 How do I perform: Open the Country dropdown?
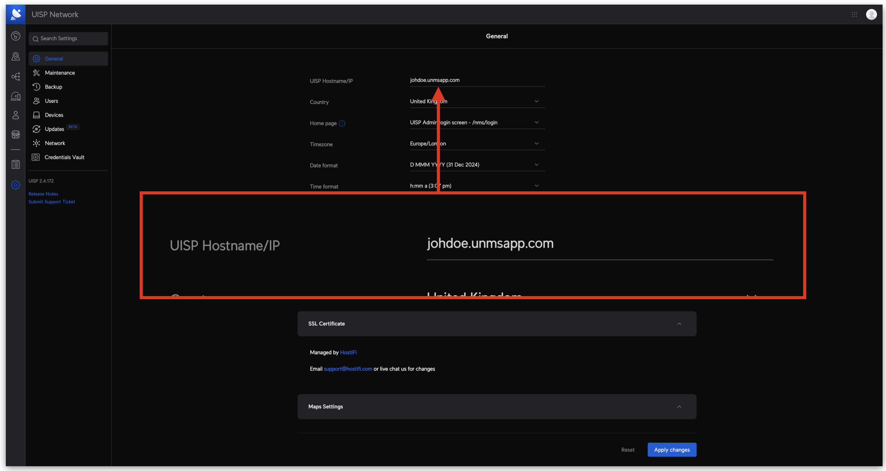477,101
